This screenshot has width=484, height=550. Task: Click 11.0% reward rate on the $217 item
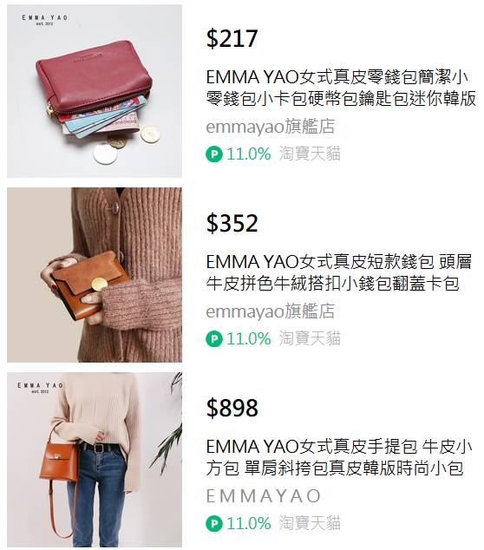point(249,154)
